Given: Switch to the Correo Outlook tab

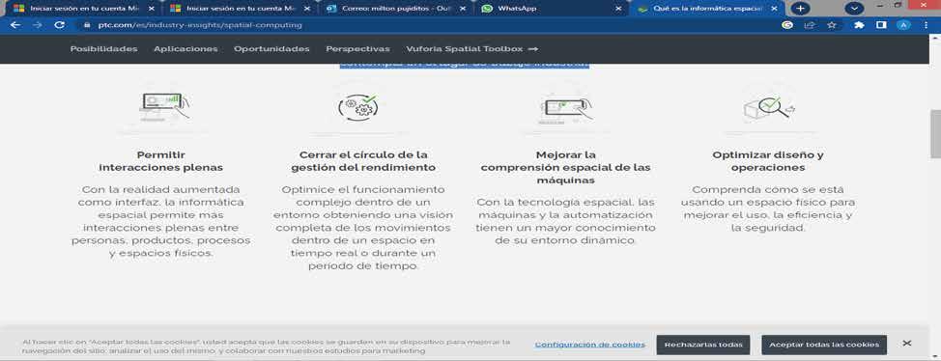Looking at the screenshot, I should tap(396, 9).
